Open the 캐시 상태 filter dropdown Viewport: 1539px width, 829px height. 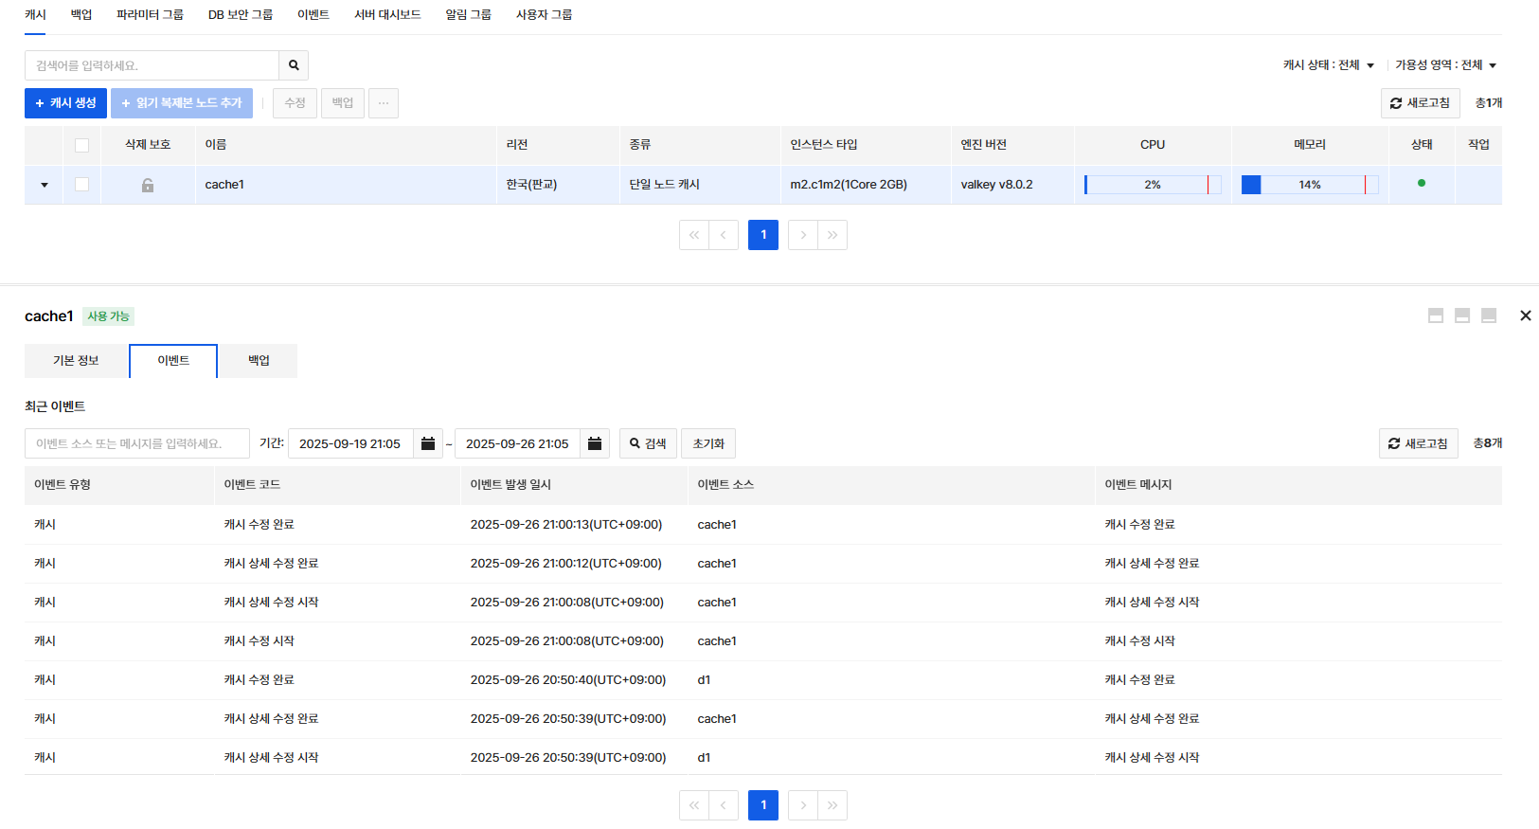(1328, 65)
